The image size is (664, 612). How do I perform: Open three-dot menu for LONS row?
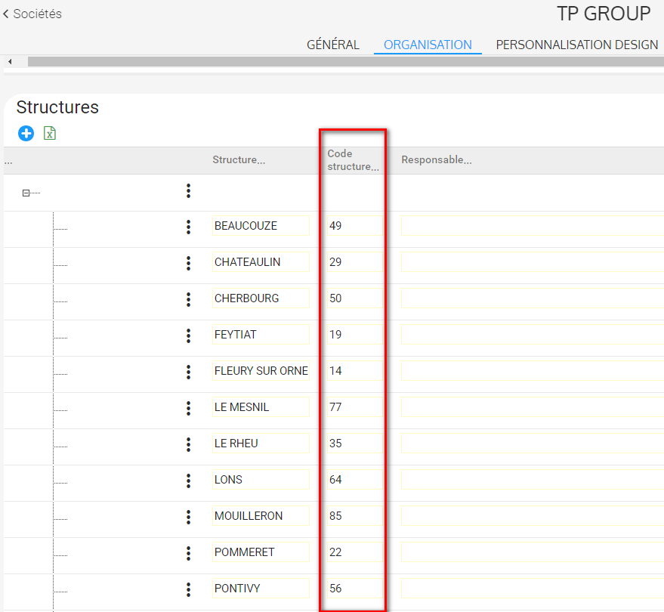coord(188,481)
